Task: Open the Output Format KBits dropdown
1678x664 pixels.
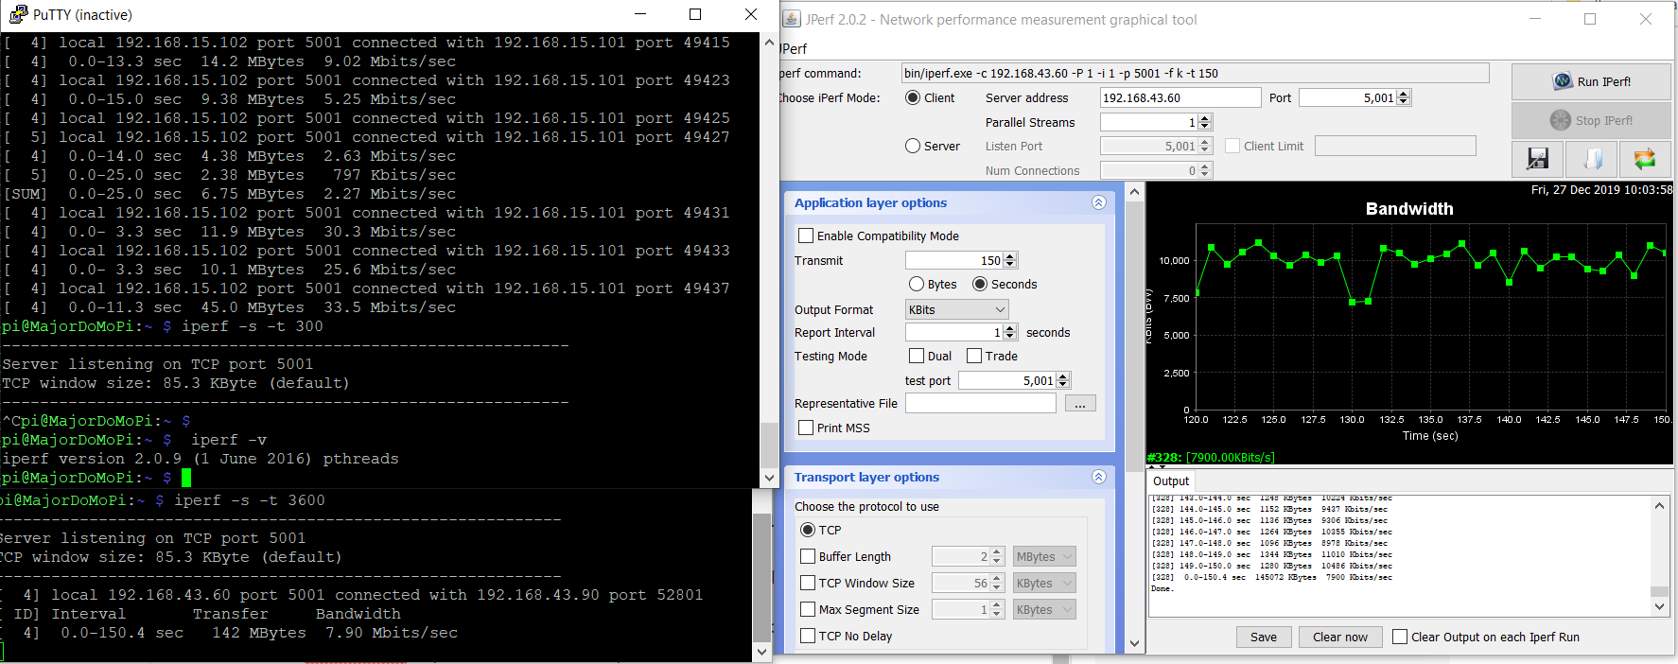Action: (957, 309)
